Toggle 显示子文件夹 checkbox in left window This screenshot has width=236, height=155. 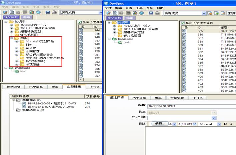[x=79, y=22]
